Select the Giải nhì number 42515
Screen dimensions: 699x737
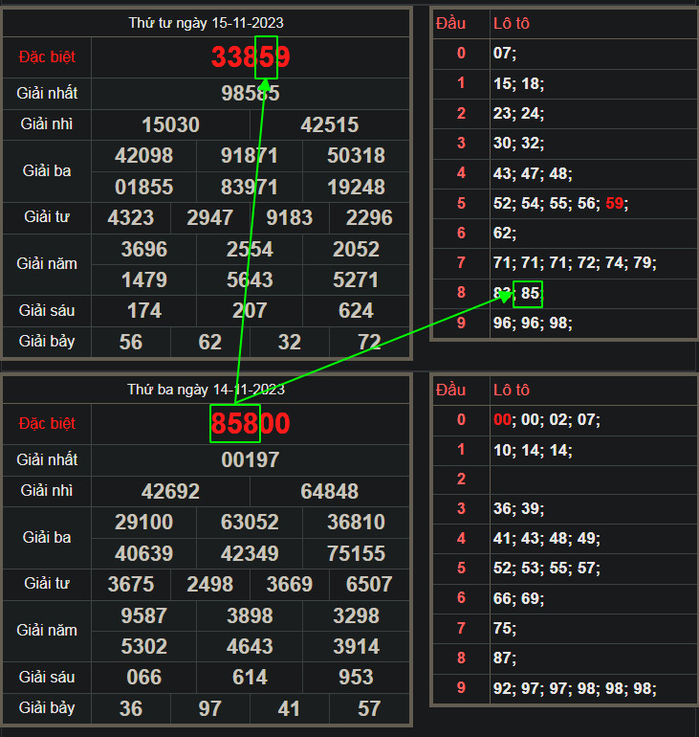click(x=329, y=125)
